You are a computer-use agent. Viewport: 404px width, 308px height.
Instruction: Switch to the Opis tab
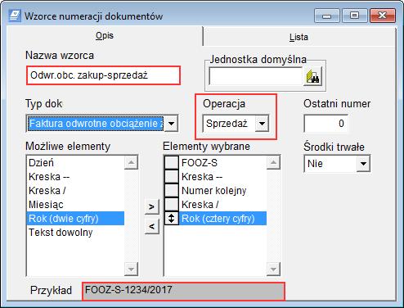coord(105,36)
